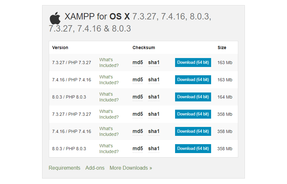View sha1 checksum for the last 8.0.3 row
The height and width of the screenshot is (184, 287).
154,148
